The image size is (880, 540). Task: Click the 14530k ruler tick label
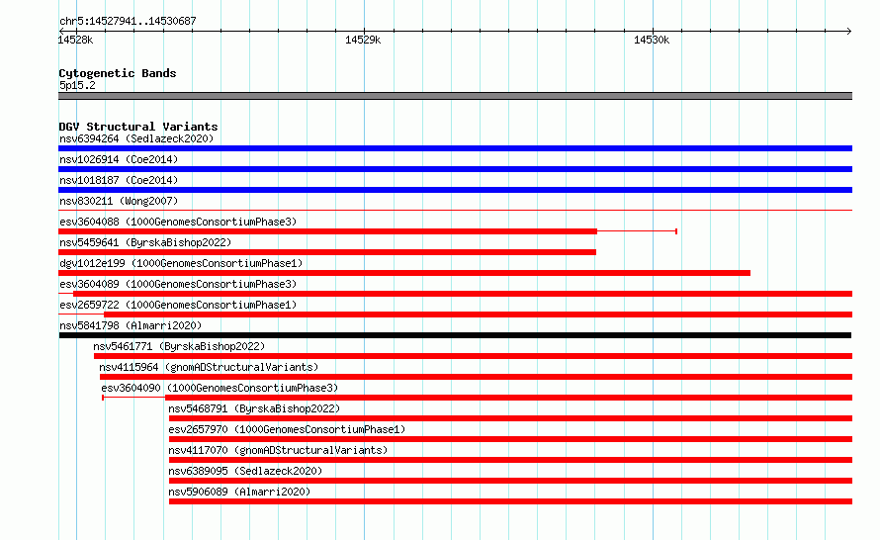tap(652, 40)
